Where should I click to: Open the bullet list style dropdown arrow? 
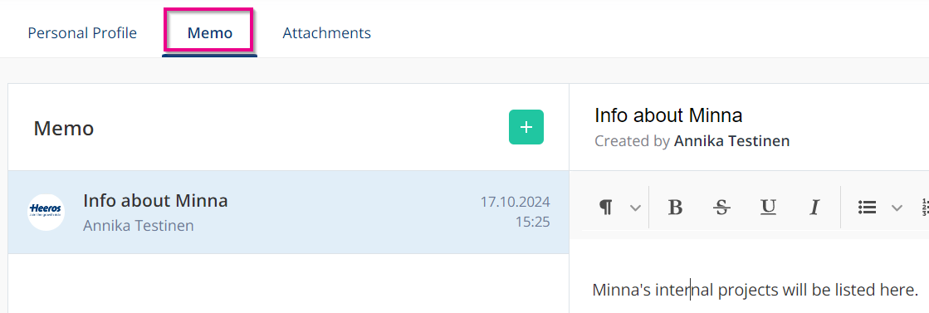pos(897,208)
